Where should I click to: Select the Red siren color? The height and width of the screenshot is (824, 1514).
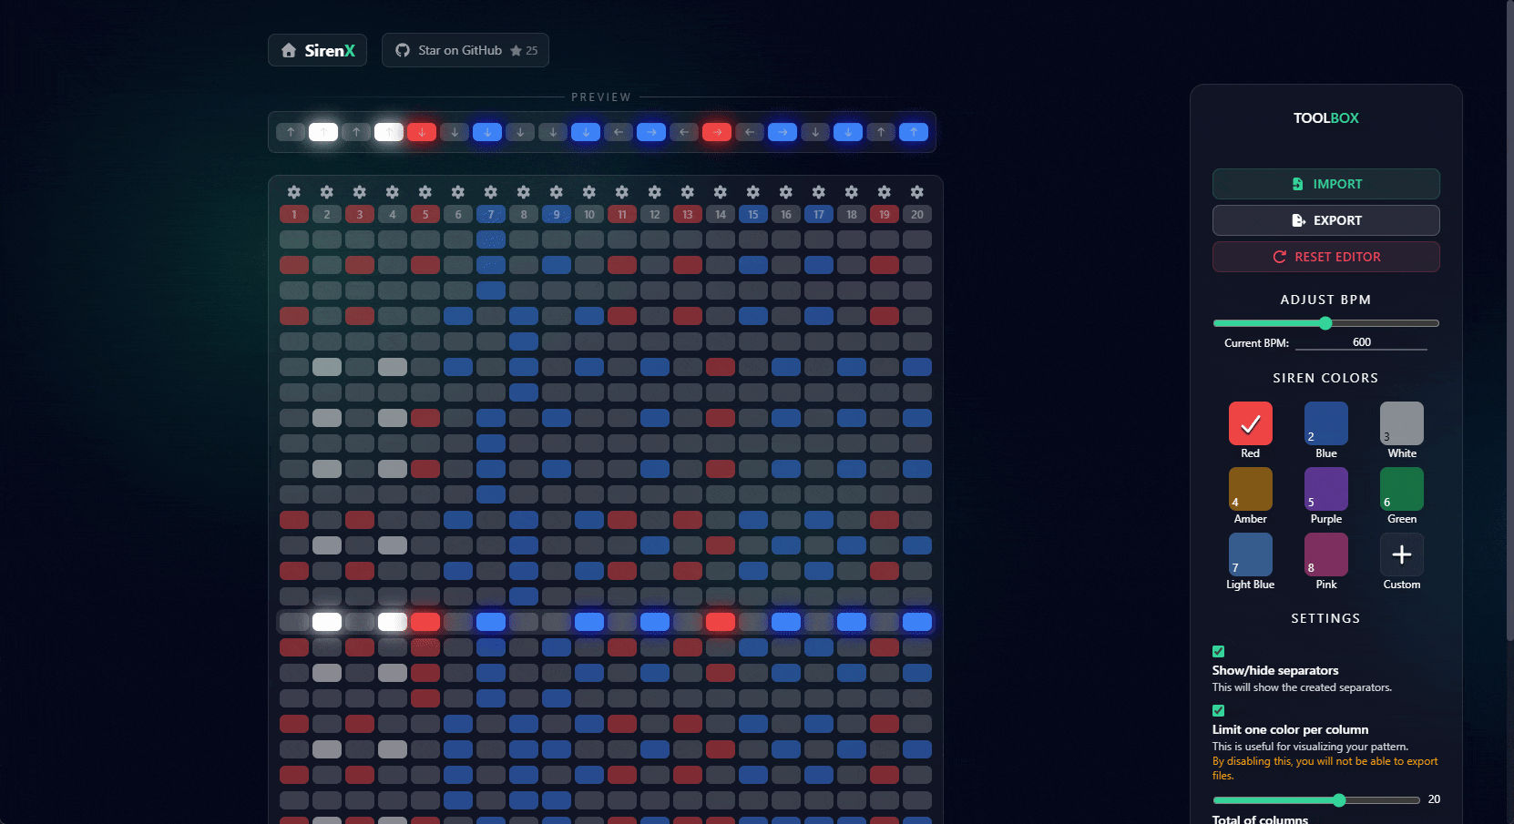[1250, 423]
